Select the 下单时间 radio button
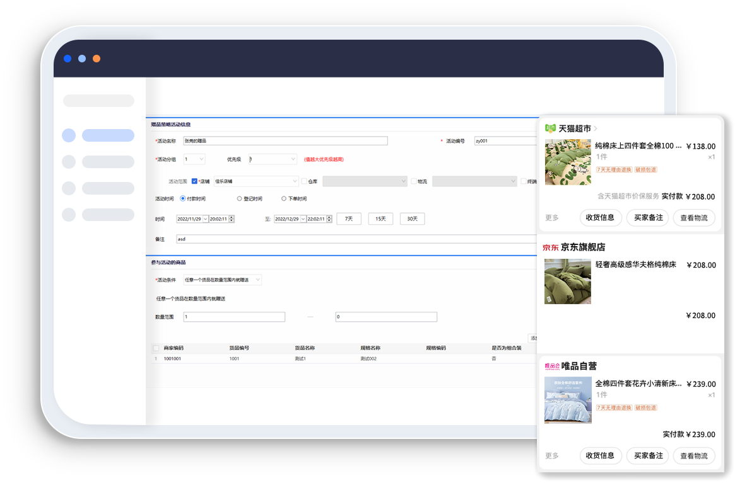The image size is (735, 483). point(284,198)
